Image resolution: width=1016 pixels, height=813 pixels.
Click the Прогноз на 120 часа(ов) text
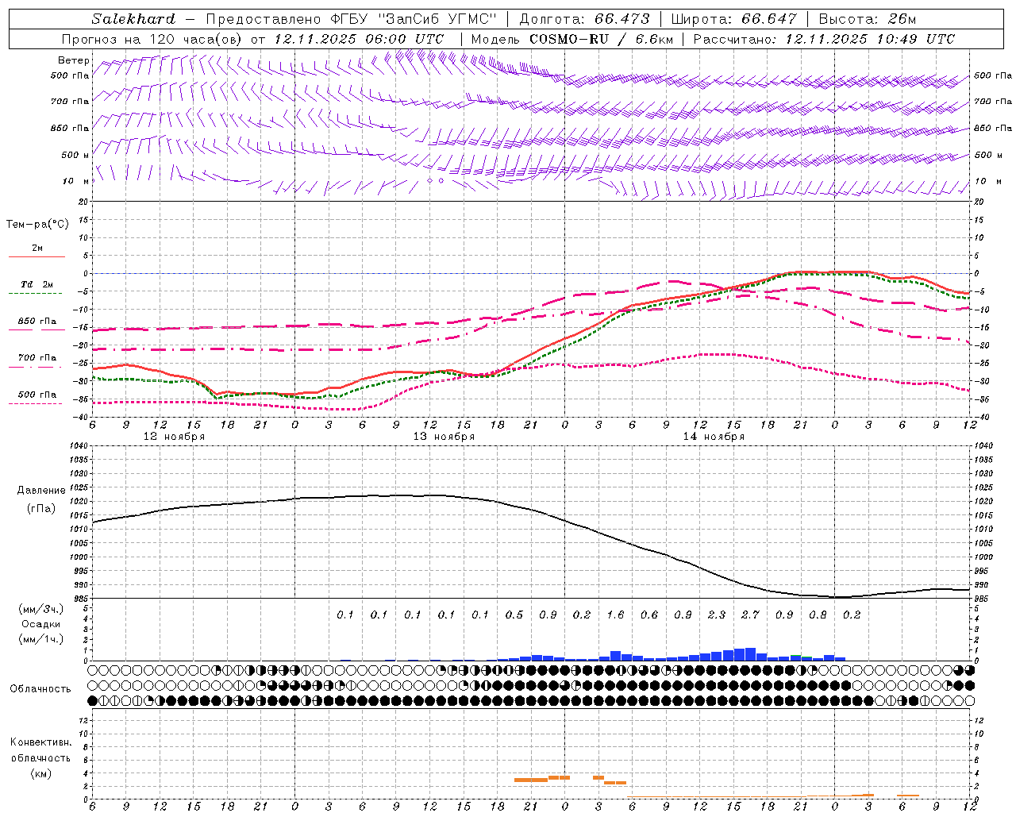(152, 39)
